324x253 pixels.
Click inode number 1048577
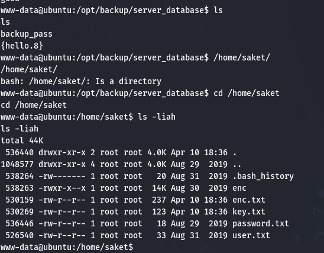17,164
